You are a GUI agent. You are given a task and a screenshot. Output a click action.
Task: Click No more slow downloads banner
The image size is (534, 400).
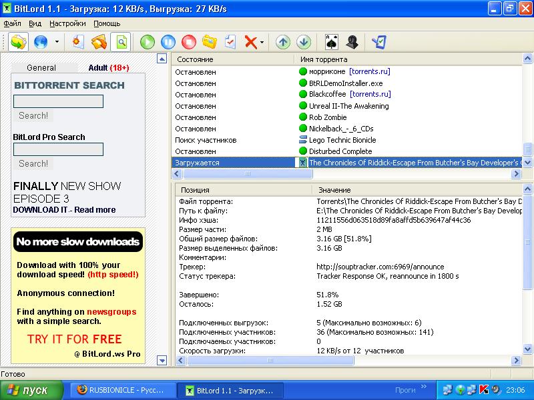(x=78, y=242)
